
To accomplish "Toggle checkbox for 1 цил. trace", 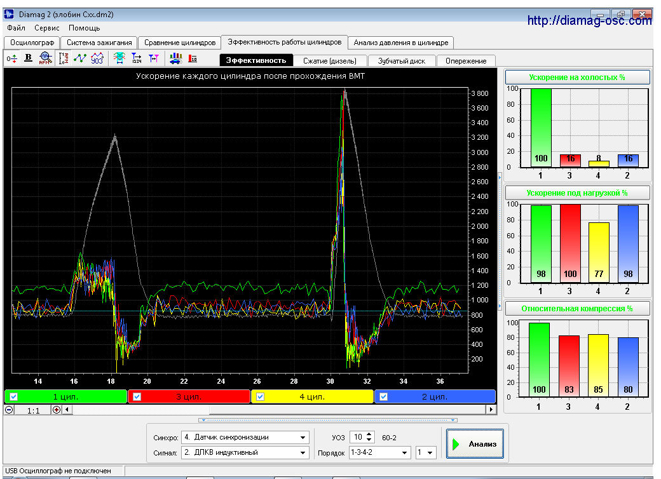I will (x=13, y=396).
